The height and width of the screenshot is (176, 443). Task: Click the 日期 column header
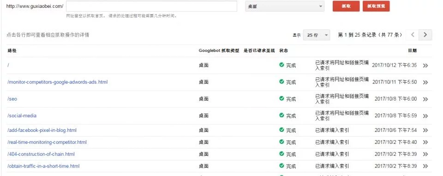(x=412, y=51)
